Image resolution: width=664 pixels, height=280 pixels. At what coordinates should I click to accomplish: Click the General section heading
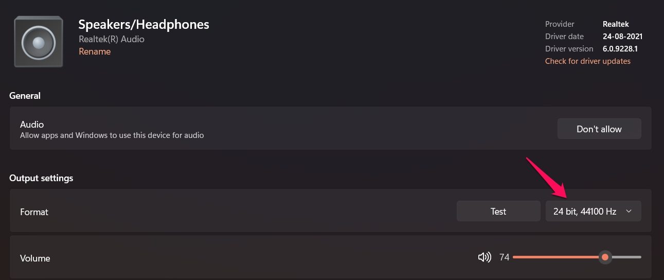pos(25,96)
